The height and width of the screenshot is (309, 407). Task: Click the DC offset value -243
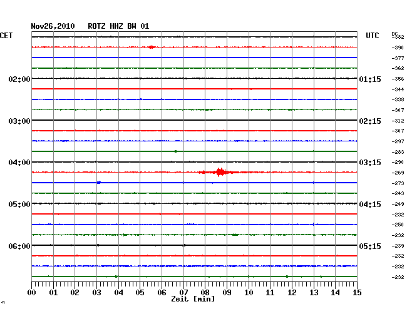(x=398, y=193)
